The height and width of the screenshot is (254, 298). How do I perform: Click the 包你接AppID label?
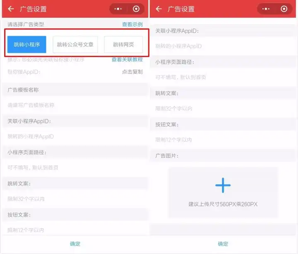coord(24,72)
